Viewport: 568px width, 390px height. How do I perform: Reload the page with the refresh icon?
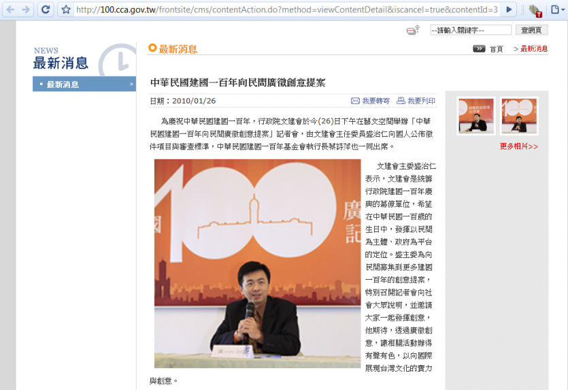pyautogui.click(x=46, y=10)
